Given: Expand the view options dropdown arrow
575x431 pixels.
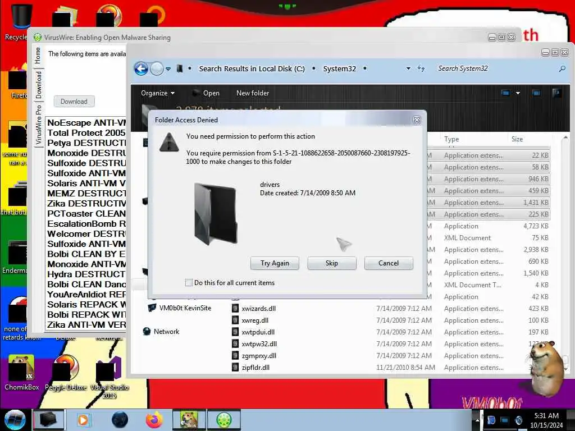Looking at the screenshot, I should tap(518, 93).
